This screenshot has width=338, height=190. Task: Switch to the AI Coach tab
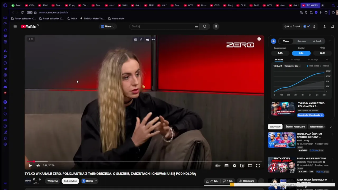coord(317,41)
